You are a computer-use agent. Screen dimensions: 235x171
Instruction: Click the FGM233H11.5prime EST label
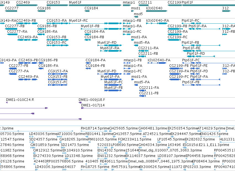point(134,139)
